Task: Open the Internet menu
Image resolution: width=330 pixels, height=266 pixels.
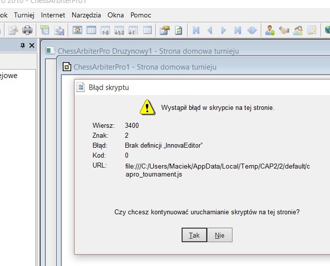Action: (x=53, y=15)
